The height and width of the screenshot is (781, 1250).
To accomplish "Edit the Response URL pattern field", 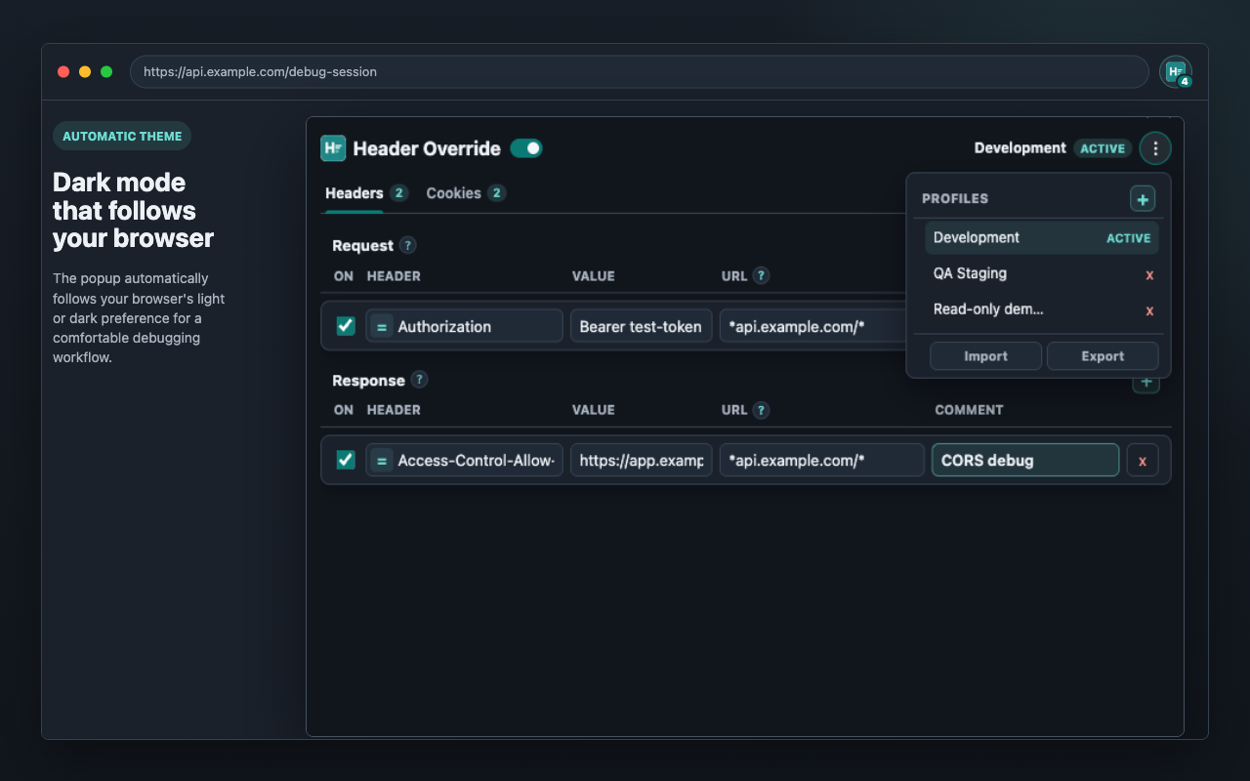I will (822, 460).
